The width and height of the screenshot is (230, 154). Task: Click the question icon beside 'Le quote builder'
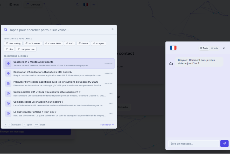point(8,114)
